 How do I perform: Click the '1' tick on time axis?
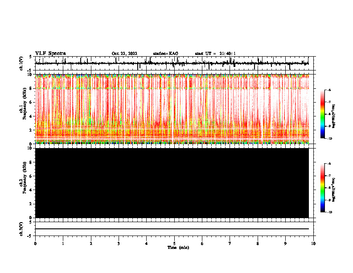[63, 244]
